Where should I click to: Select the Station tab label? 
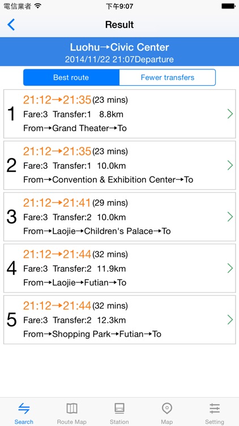(119, 422)
